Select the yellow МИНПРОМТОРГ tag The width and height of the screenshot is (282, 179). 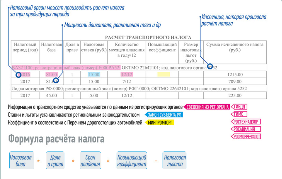coord(160,123)
